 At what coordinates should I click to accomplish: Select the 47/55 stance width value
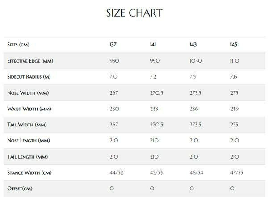pyautogui.click(x=236, y=173)
